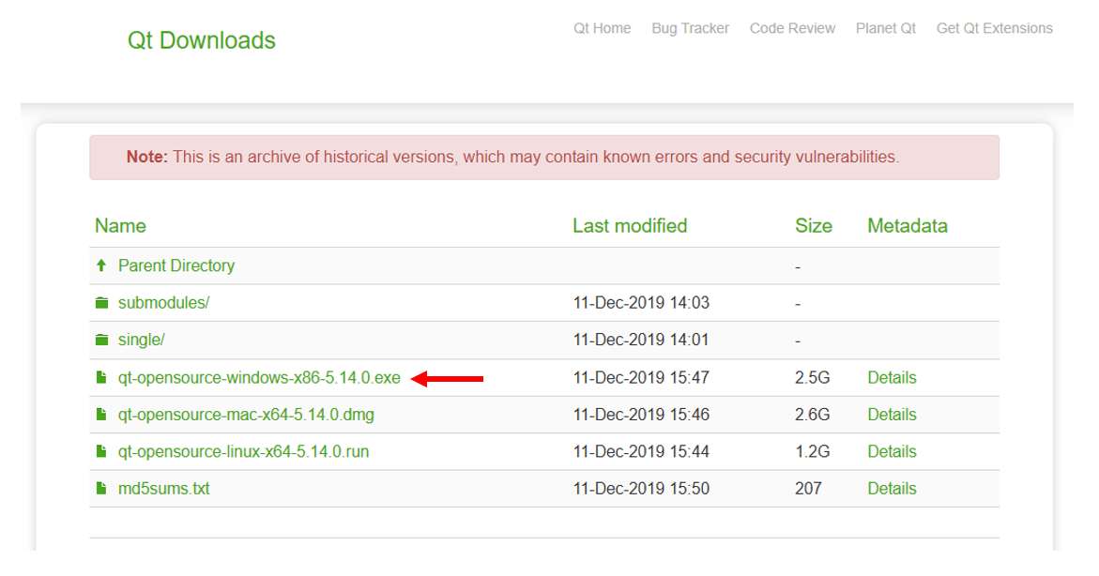Sort by the Size column header

click(813, 226)
